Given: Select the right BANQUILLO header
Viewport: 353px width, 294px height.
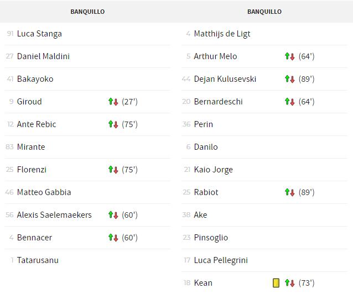Looking at the screenshot, I should pos(264,12).
